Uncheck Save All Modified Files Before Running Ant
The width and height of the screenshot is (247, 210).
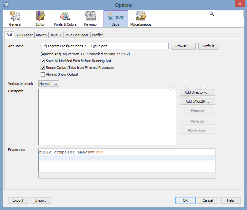point(43,61)
